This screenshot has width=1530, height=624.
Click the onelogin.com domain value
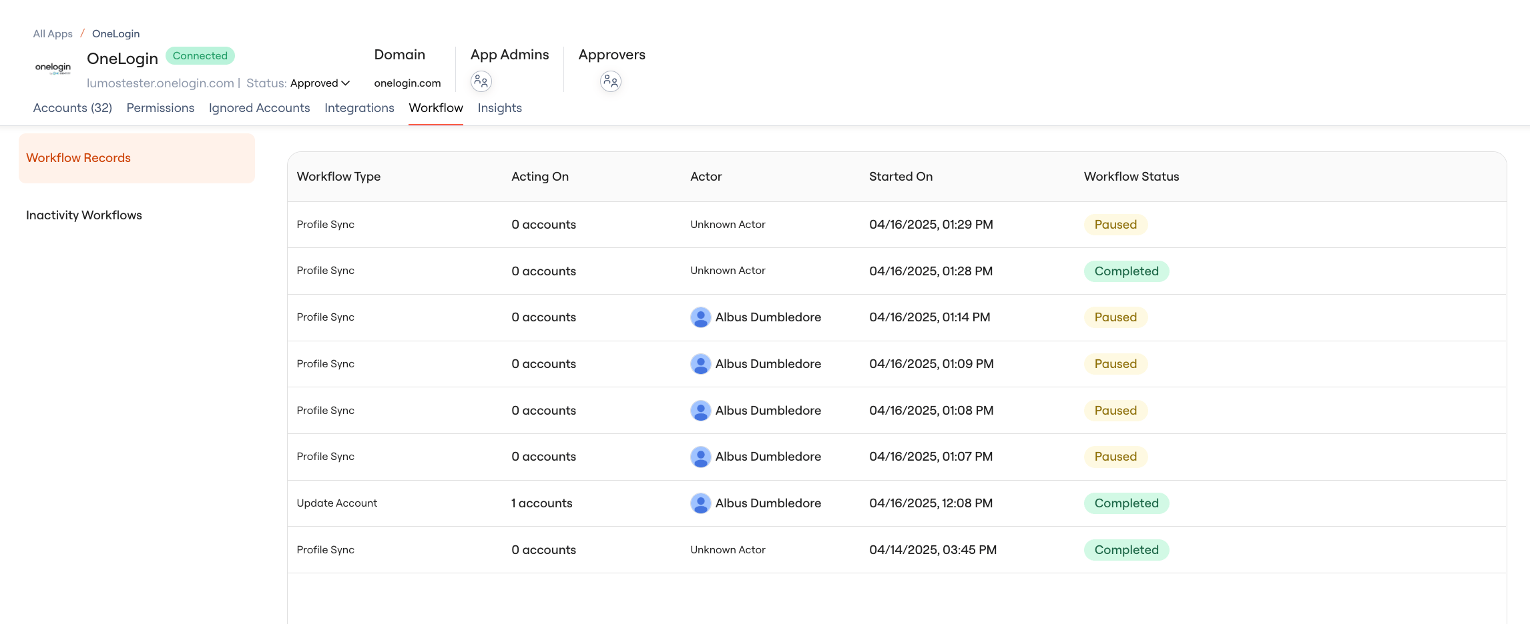[x=407, y=83]
